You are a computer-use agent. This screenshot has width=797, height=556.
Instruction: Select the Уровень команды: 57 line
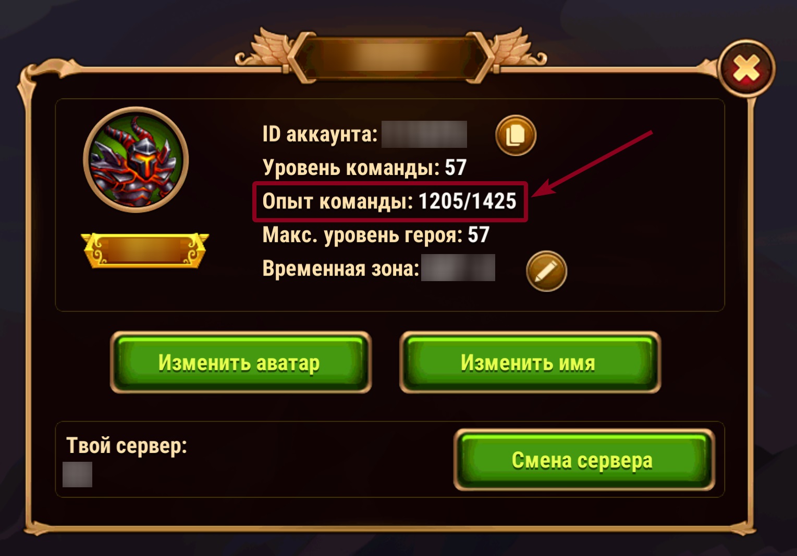click(364, 168)
